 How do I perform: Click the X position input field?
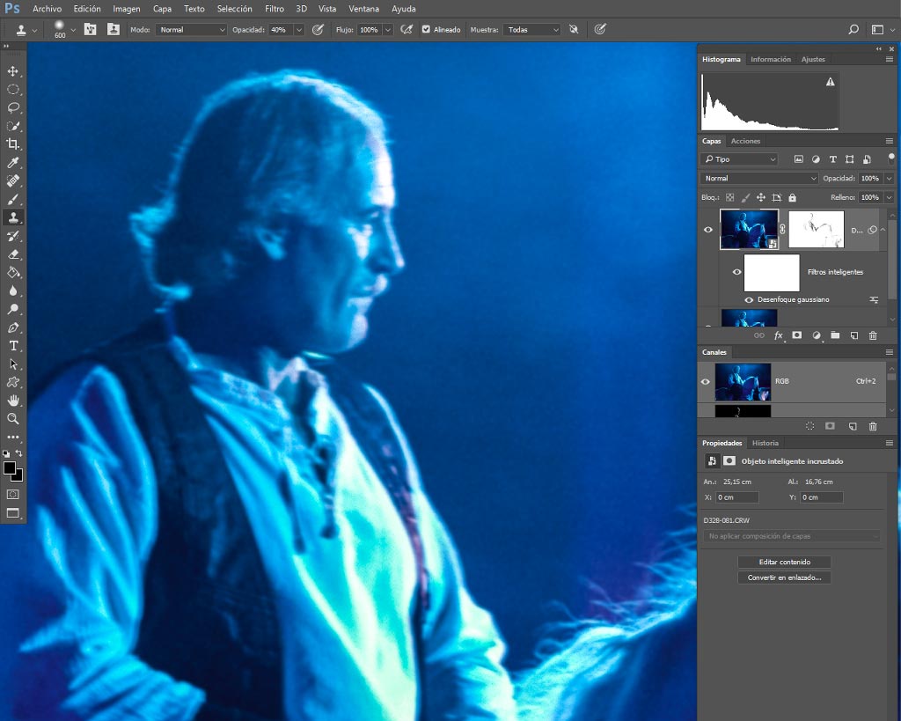(x=736, y=497)
